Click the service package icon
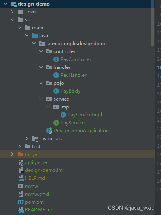 click(x=49, y=99)
